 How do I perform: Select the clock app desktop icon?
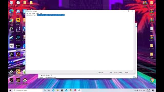click(x=18, y=4)
